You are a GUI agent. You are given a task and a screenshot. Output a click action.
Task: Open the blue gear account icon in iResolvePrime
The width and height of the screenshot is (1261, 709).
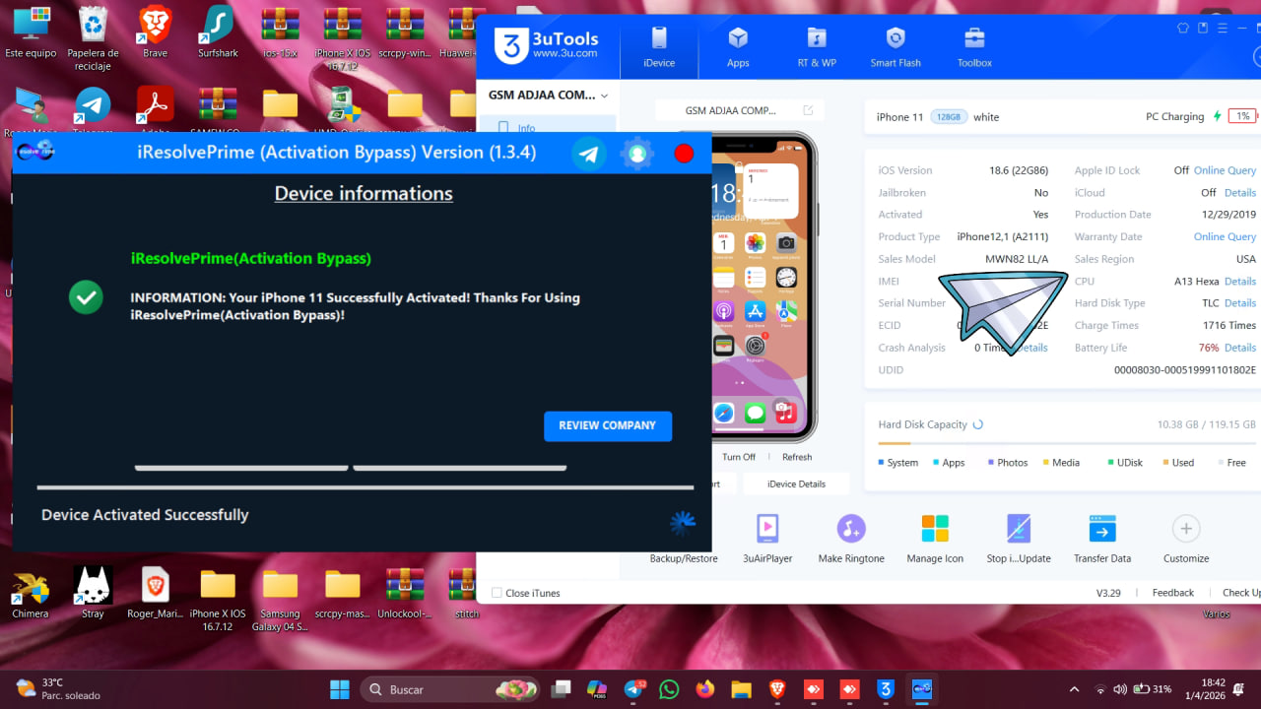(637, 154)
